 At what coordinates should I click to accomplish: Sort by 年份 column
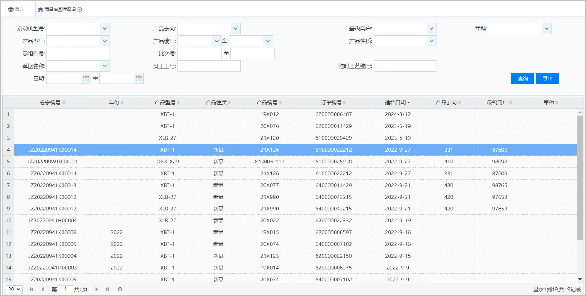(x=116, y=102)
